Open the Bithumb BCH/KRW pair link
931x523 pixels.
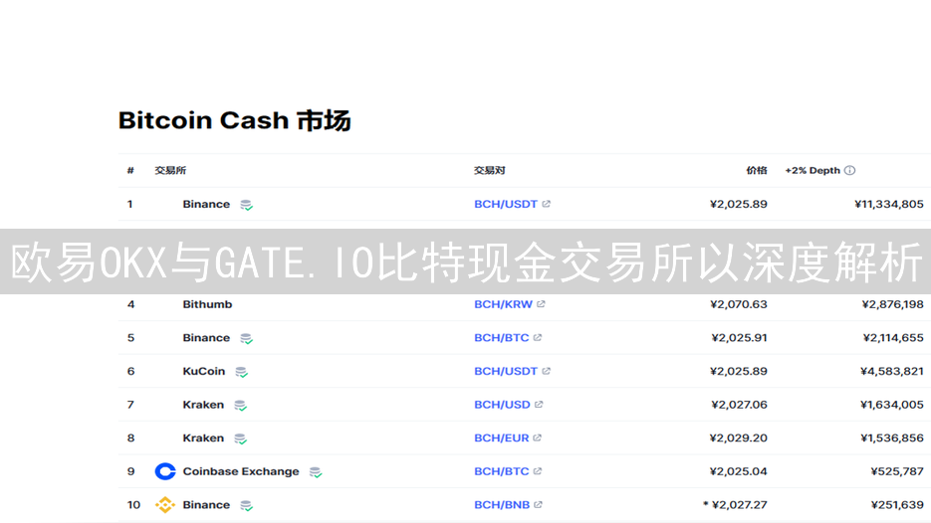[x=503, y=304]
